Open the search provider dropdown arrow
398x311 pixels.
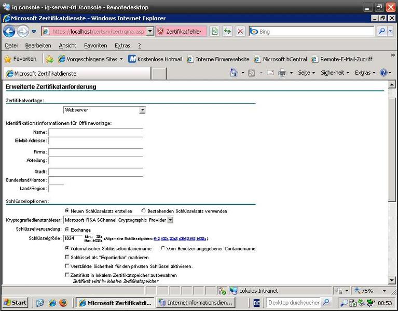(x=390, y=31)
